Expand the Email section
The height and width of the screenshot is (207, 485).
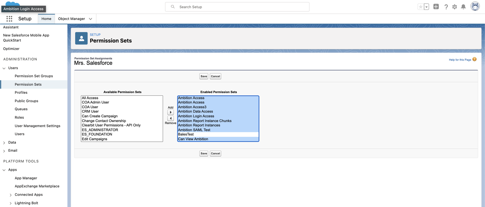point(4,151)
